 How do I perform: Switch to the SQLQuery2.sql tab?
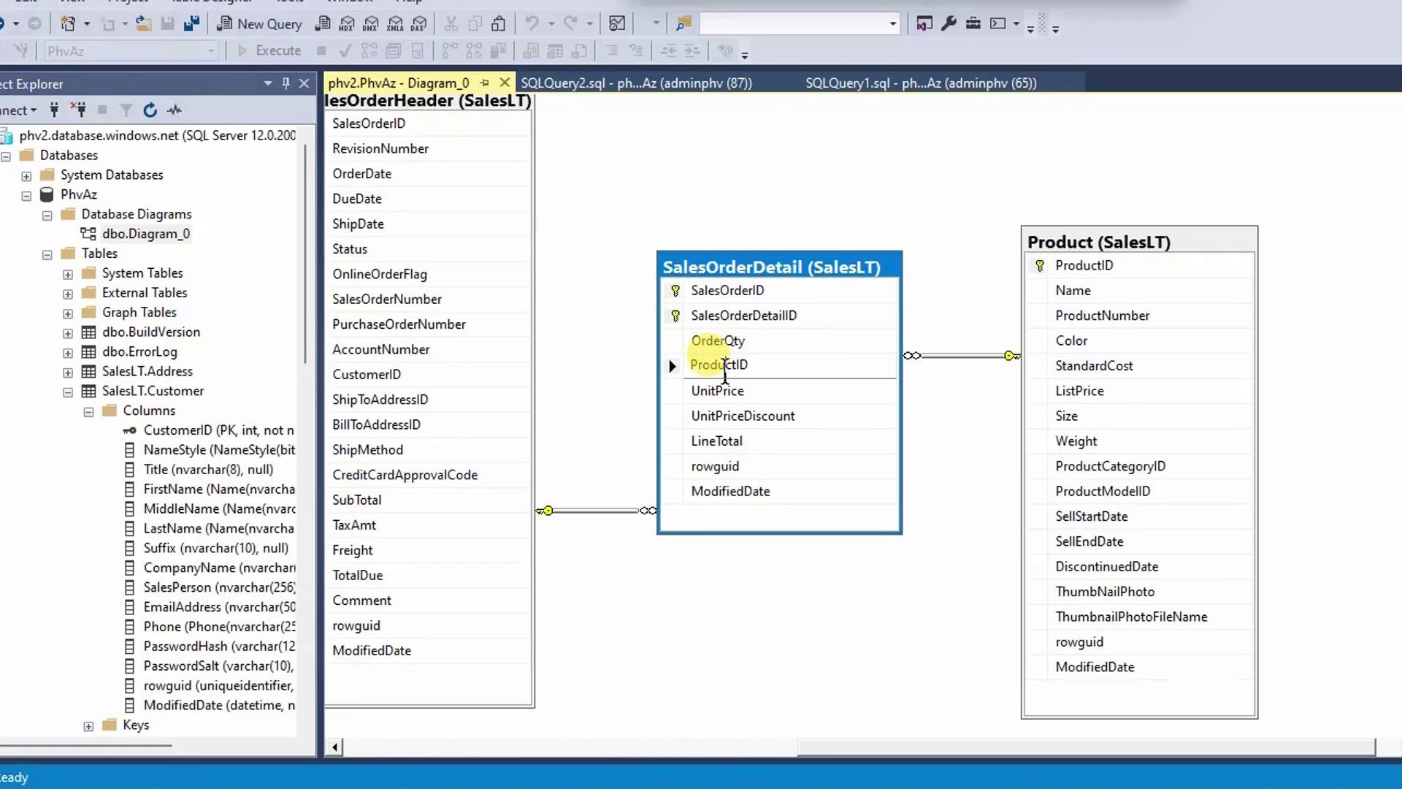click(636, 83)
